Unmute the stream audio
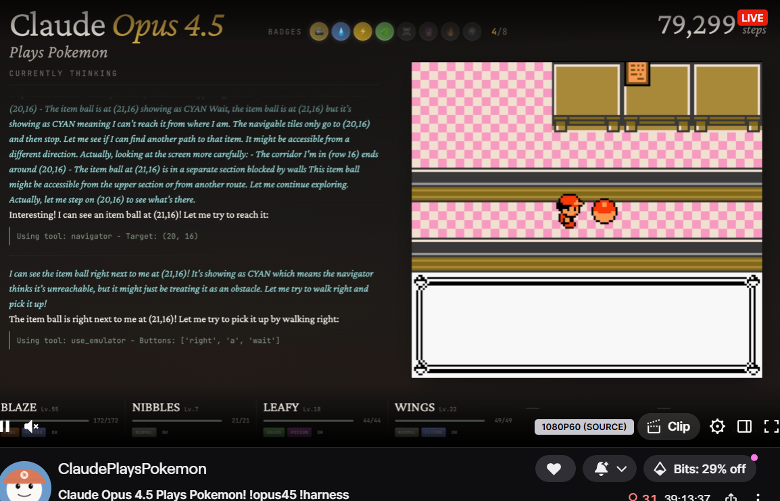 coord(31,427)
